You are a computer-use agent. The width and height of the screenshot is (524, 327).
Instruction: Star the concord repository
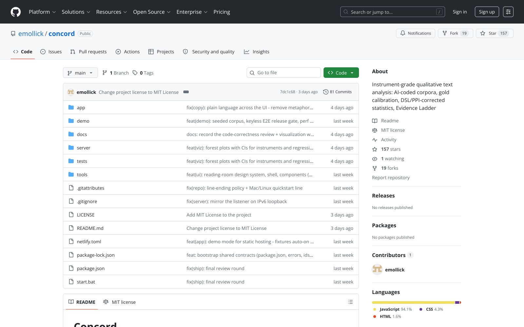[495, 33]
